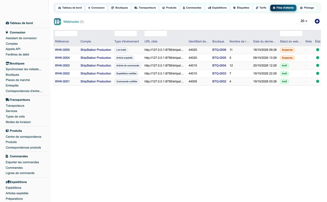Click the truck icon beside Transporteurs sidebar heading
The image size is (327, 202).
8,100
